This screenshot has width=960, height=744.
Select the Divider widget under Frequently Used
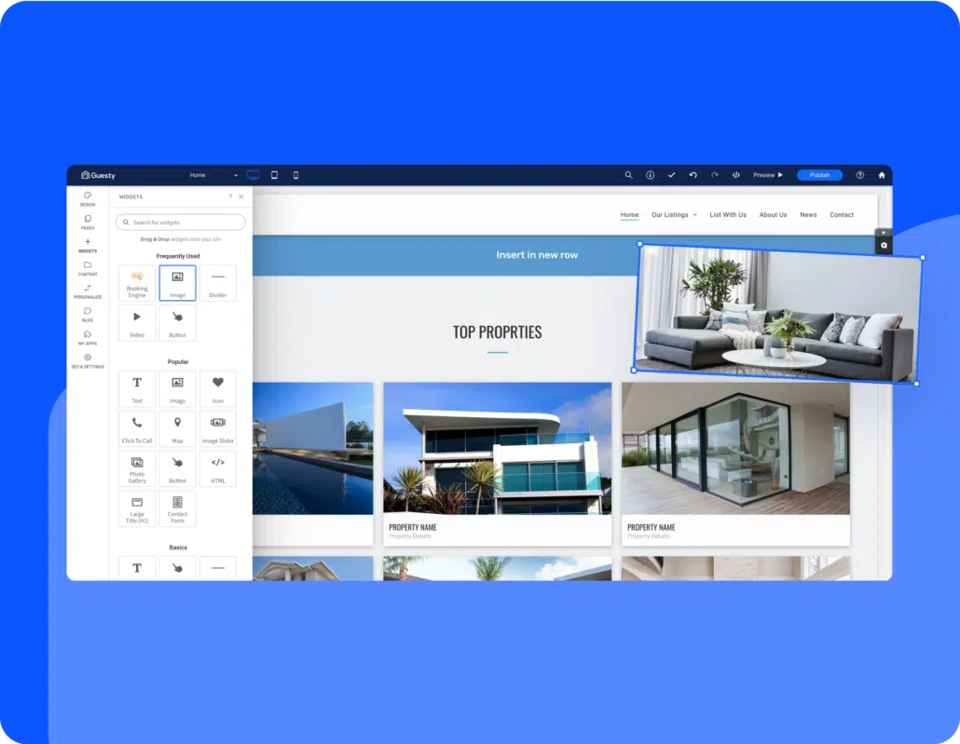tap(218, 283)
